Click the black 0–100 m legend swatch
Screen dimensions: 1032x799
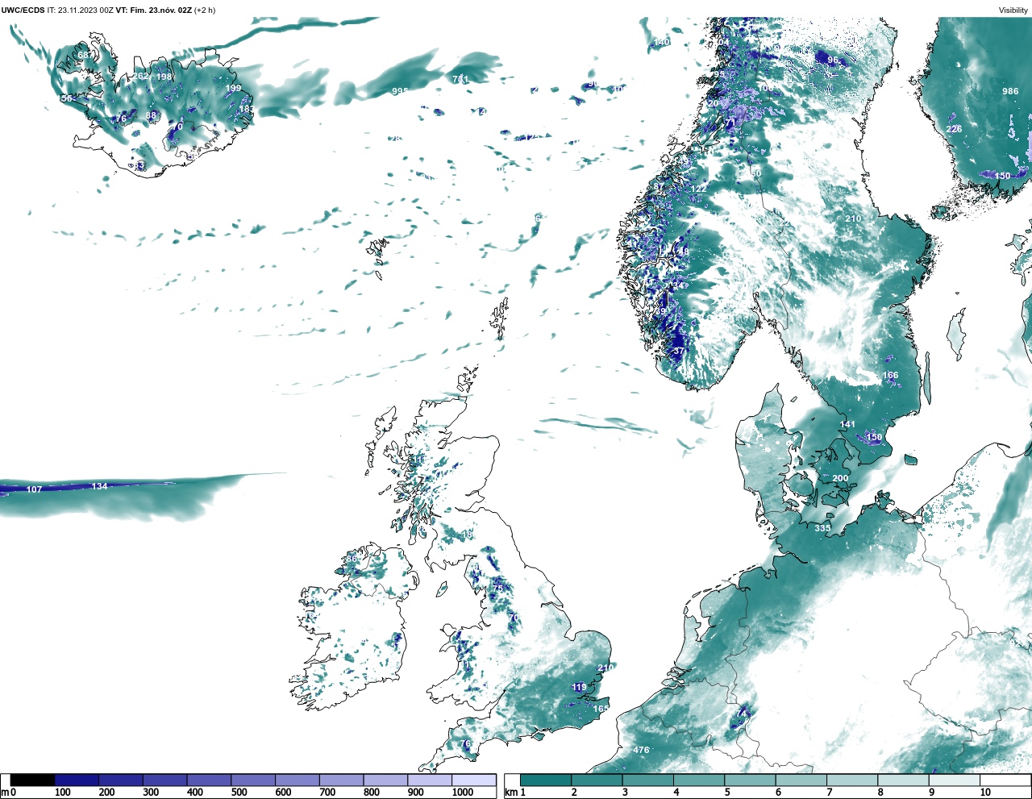[x=33, y=780]
